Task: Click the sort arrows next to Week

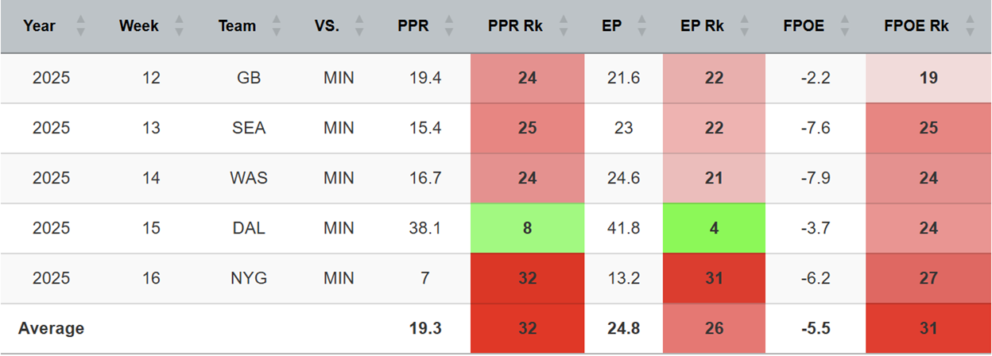Action: tap(179, 26)
